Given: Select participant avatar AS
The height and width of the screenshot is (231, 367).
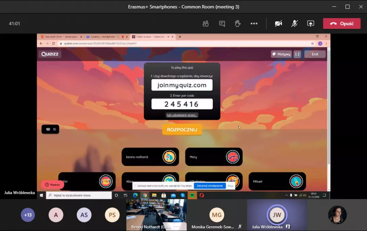Looking at the screenshot, I should tap(84, 215).
